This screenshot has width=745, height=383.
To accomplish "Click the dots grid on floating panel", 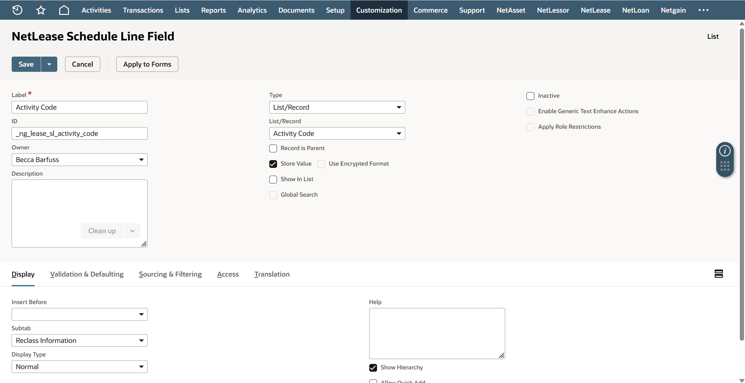I will (x=725, y=166).
